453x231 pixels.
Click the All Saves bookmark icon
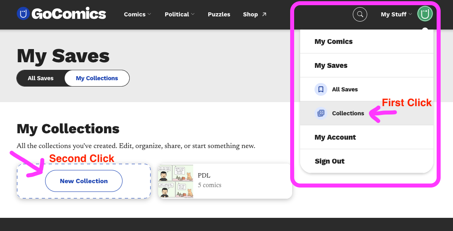pyautogui.click(x=320, y=89)
